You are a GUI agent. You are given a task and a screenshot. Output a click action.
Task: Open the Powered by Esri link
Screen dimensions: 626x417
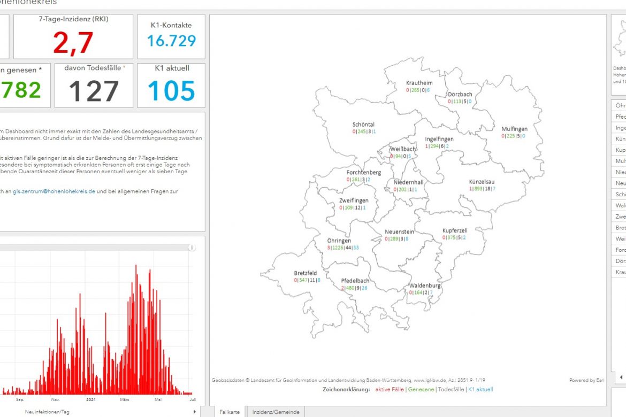(x=586, y=381)
